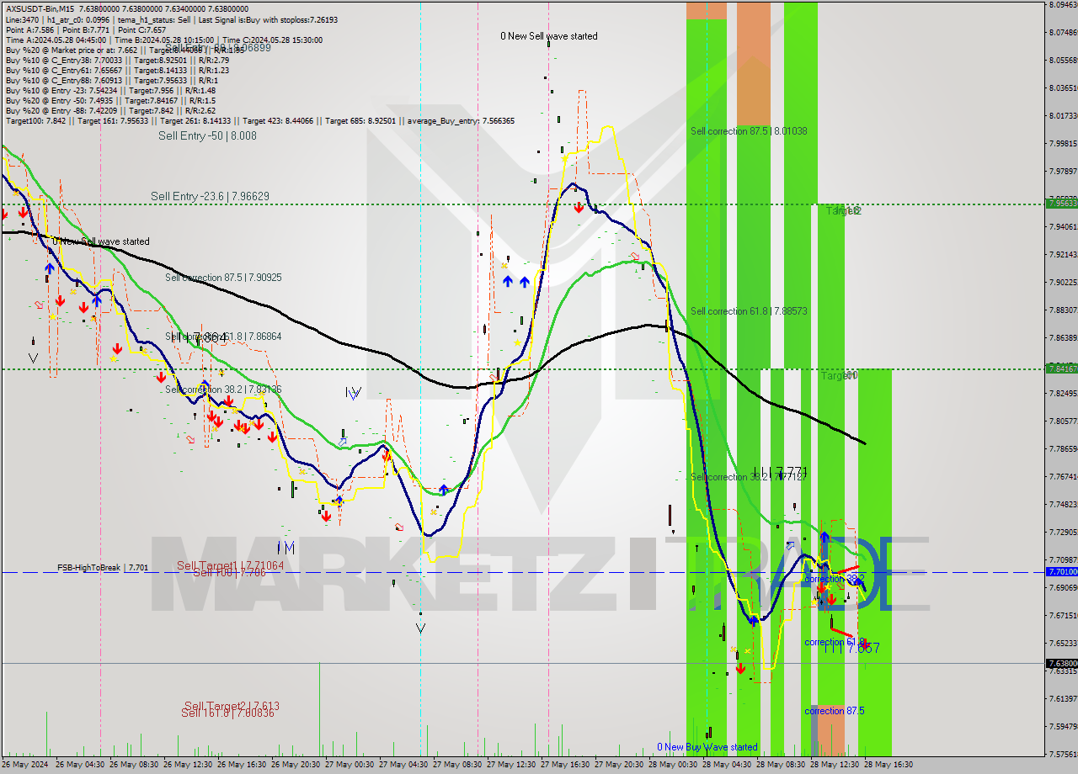Click the wave IV label on the chart
1078x774 pixels.
click(353, 393)
